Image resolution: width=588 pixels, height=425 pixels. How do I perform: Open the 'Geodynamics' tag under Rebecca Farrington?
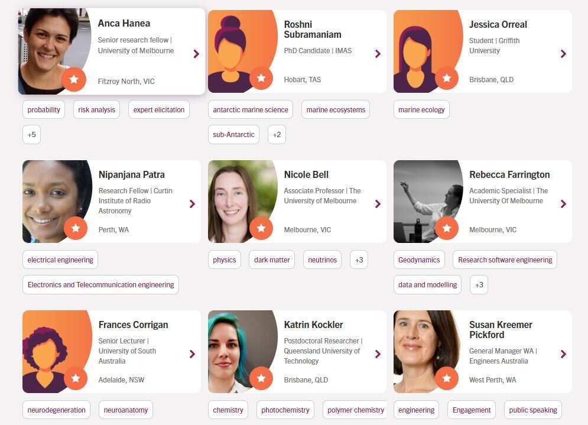coord(419,259)
